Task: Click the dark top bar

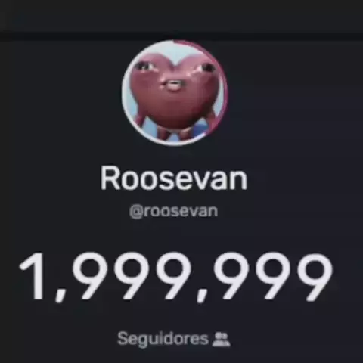Action: click(181, 17)
